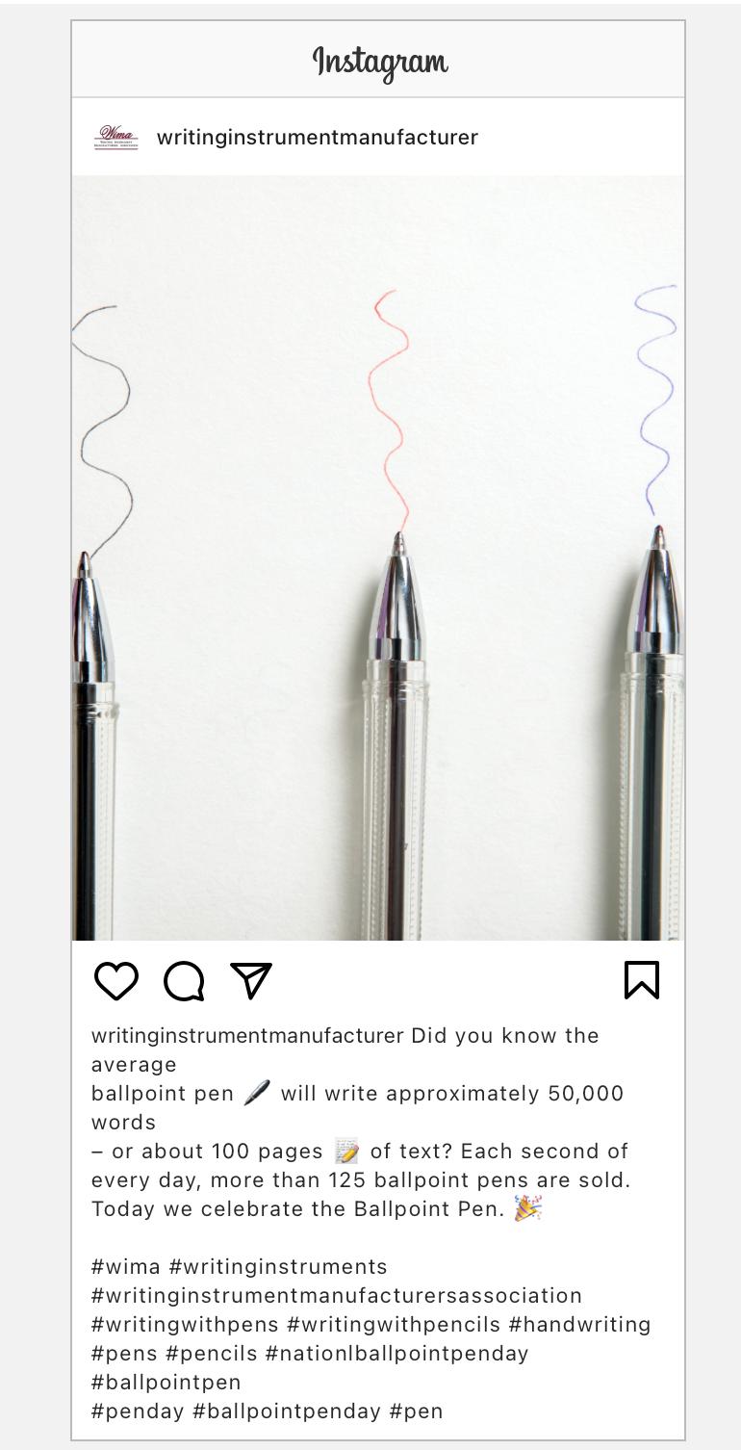Open the #ballpointpen hashtag
The image size is (741, 1450).
click(166, 1383)
